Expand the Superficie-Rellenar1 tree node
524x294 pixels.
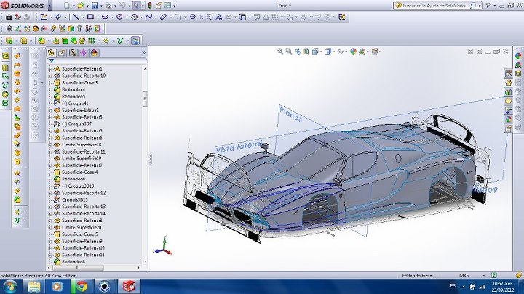pos(50,69)
